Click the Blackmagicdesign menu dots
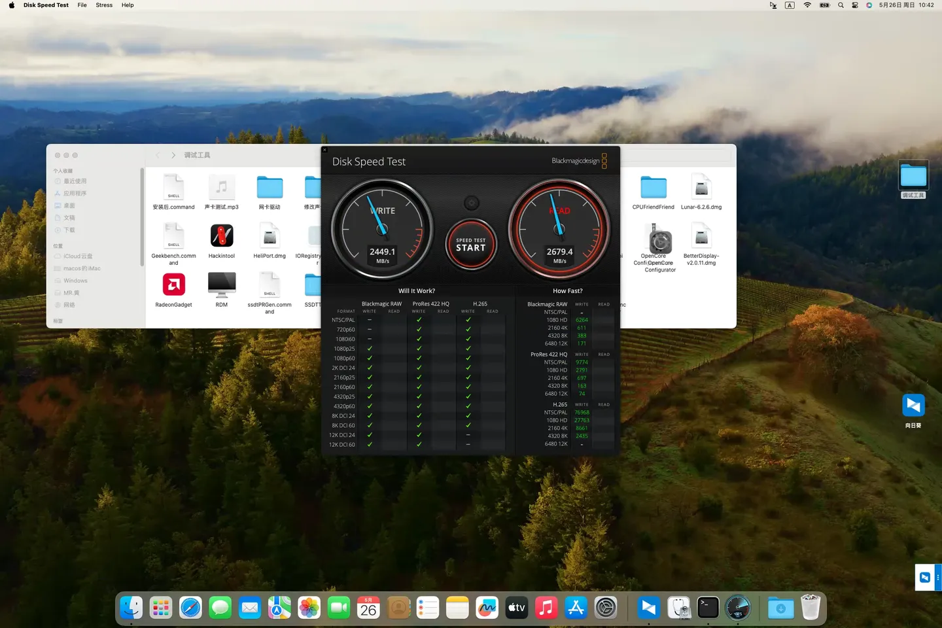 click(x=604, y=161)
